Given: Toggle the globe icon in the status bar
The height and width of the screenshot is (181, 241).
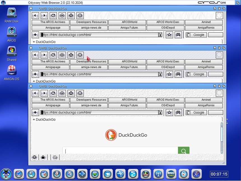Looking at the screenshot, I should (x=34, y=157).
